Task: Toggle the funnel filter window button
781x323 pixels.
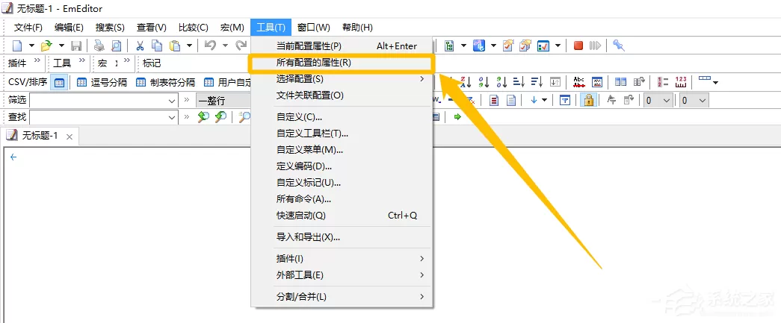Action: (565, 100)
